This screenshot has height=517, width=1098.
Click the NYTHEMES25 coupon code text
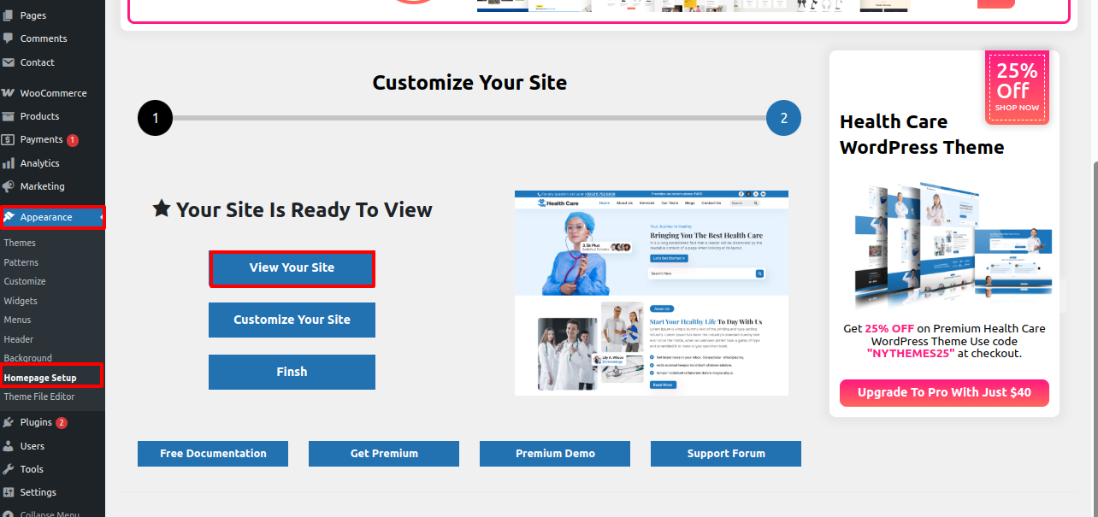point(911,353)
